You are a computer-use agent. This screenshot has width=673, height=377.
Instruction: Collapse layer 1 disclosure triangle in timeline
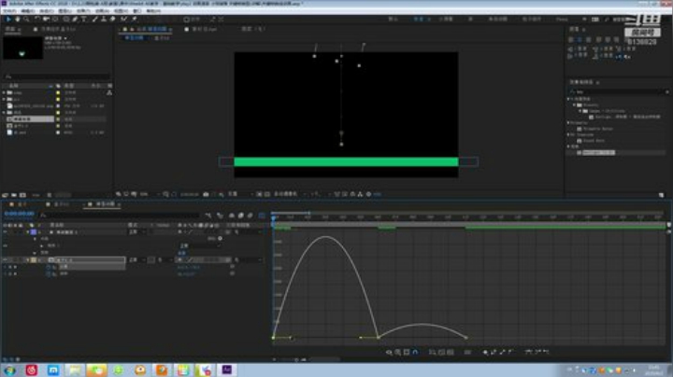pyautogui.click(x=28, y=232)
